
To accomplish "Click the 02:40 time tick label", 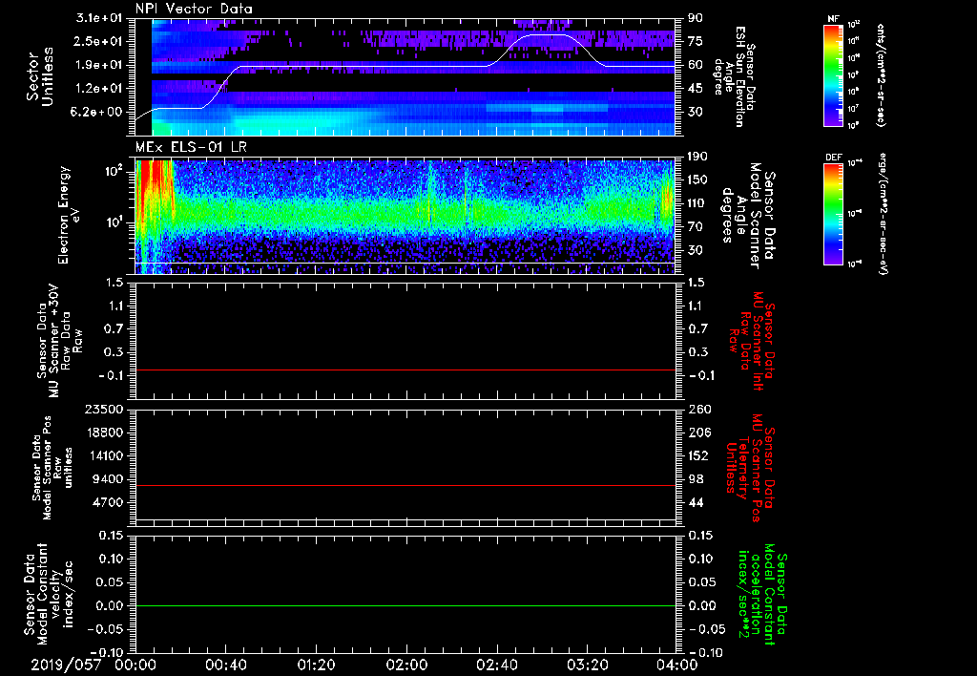I will pyautogui.click(x=496, y=665).
